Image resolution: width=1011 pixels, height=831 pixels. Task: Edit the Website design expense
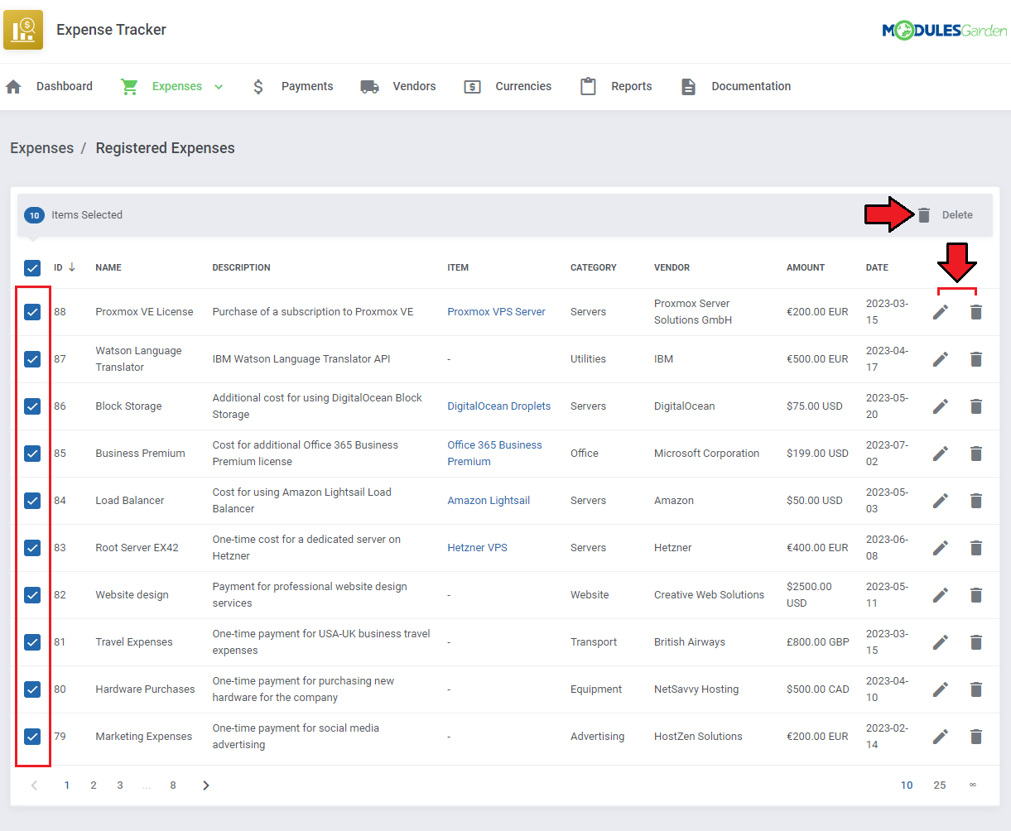point(941,595)
